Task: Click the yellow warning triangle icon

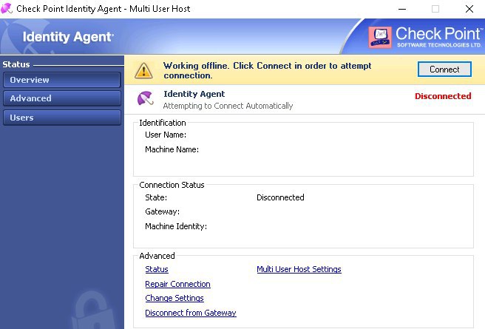Action: [143, 70]
